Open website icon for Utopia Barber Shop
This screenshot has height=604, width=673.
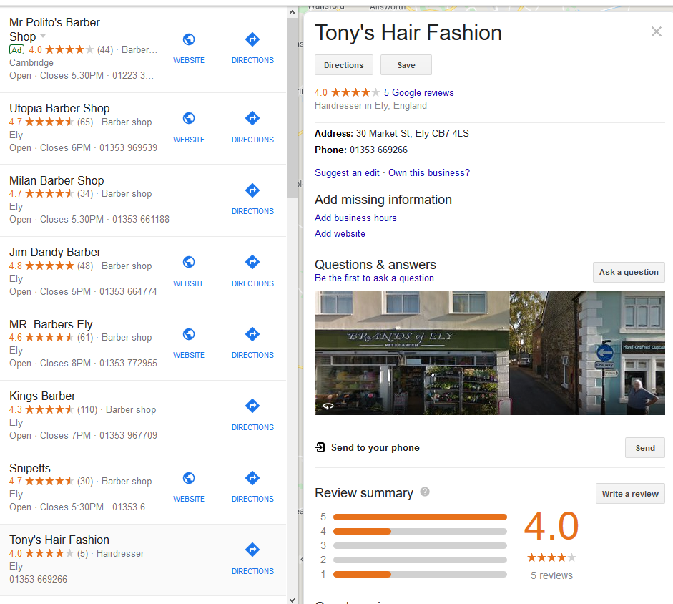tap(189, 119)
